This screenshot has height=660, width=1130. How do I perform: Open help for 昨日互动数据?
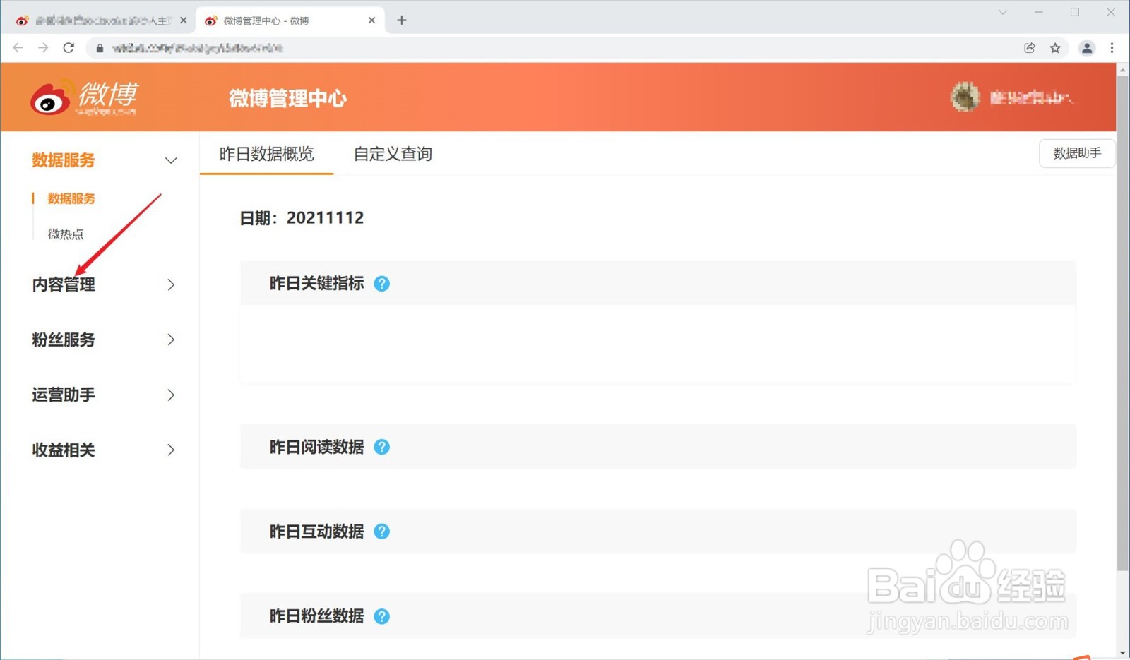point(381,532)
